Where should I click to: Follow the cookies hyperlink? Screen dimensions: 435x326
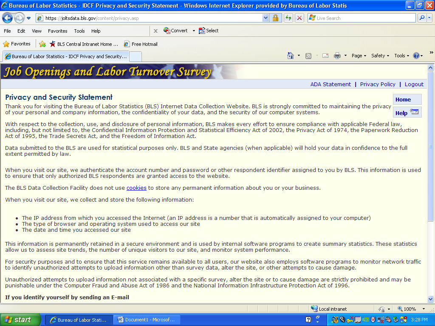[136, 188]
